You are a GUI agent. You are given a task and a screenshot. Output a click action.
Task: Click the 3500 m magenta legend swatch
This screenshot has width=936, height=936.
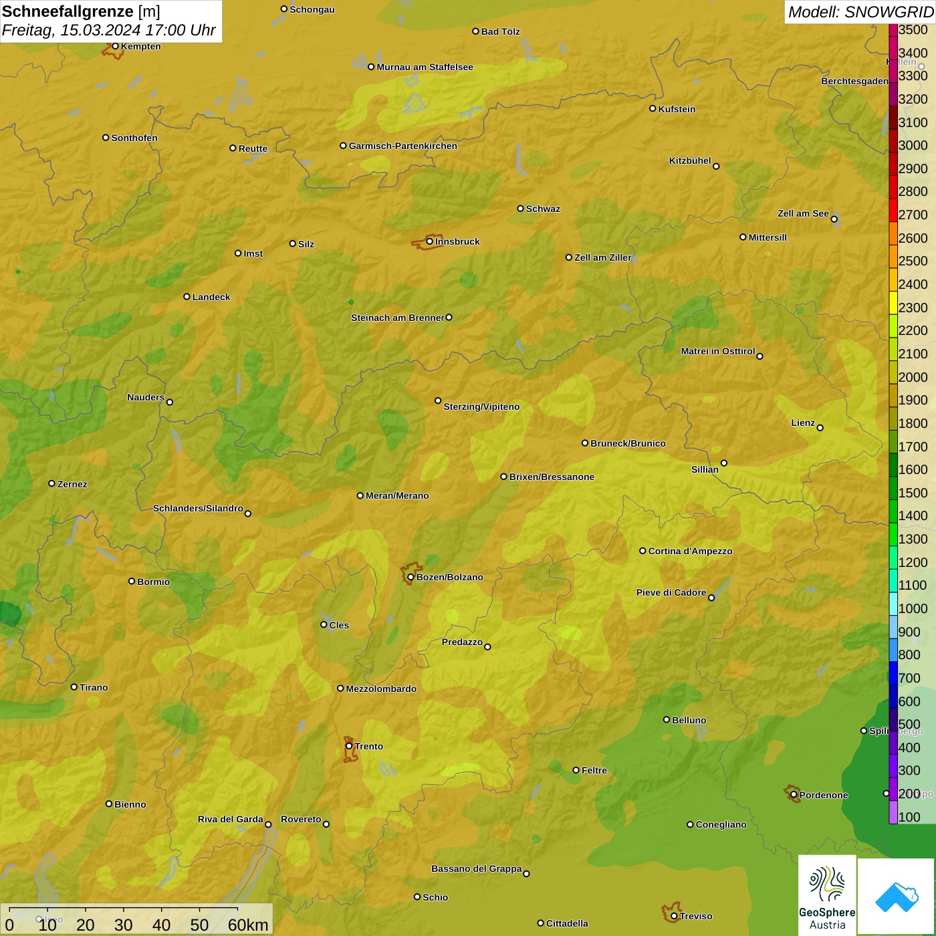click(x=893, y=30)
